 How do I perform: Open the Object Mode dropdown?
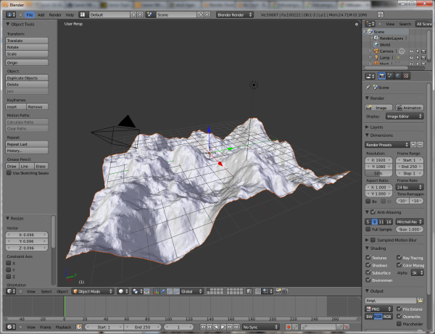coord(91,291)
